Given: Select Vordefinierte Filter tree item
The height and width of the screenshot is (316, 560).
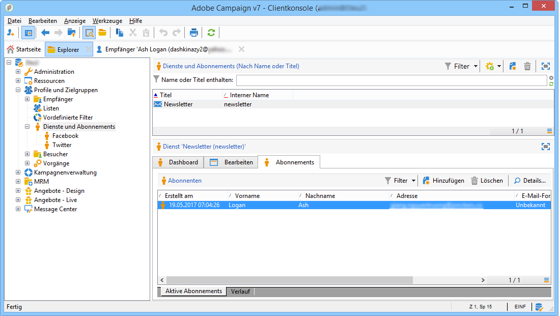Looking at the screenshot, I should [x=68, y=118].
